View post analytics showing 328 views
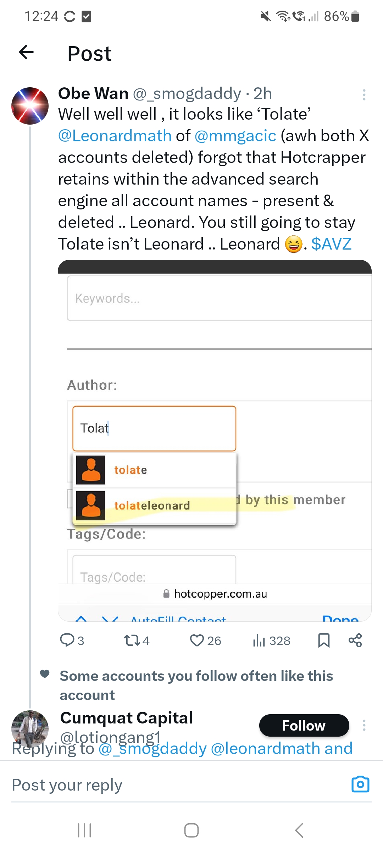The image size is (383, 852). (271, 640)
